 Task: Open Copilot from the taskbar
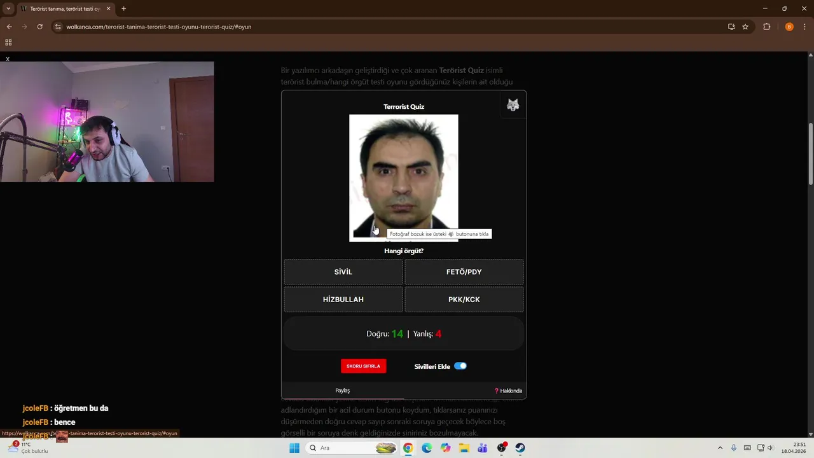pyautogui.click(x=445, y=448)
